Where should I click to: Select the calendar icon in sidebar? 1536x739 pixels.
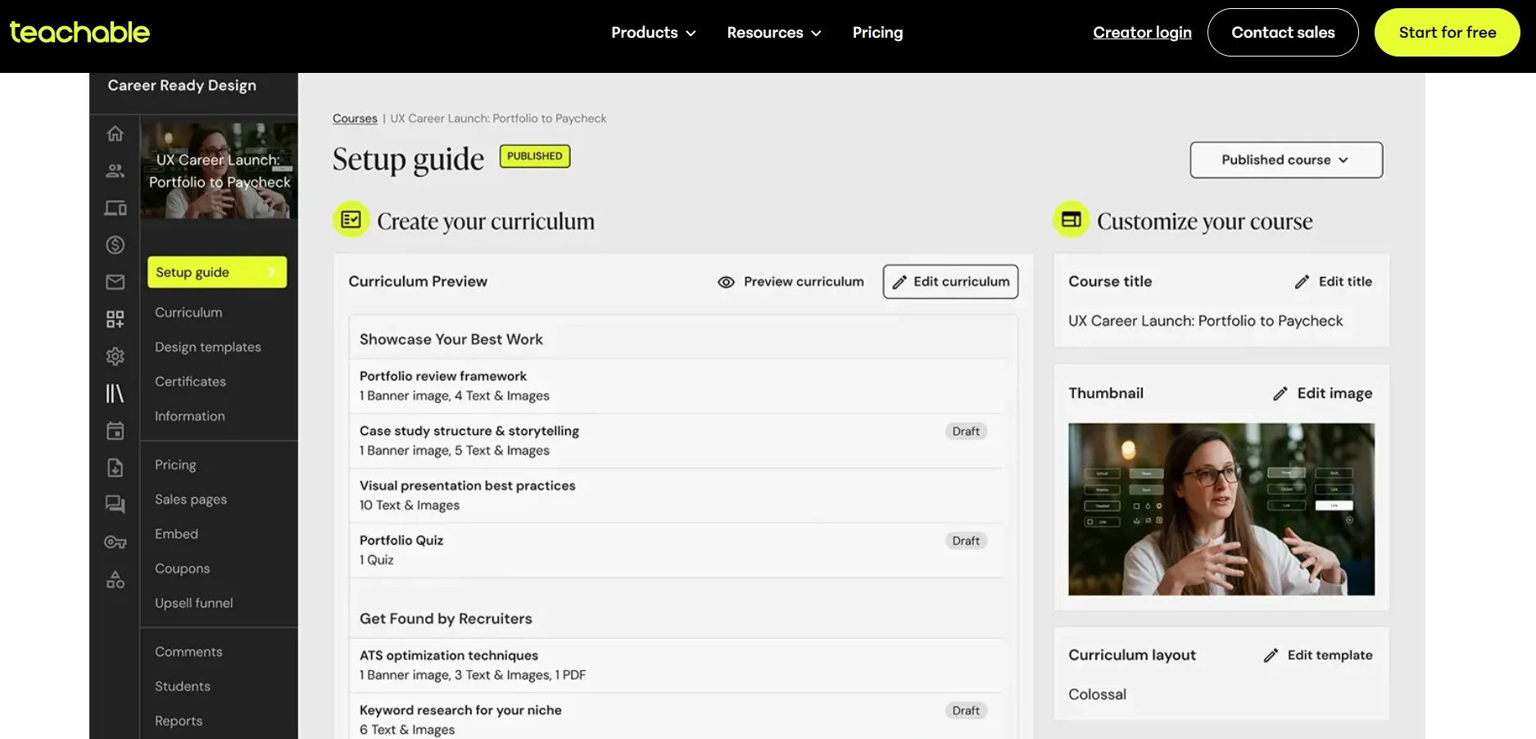click(116, 431)
